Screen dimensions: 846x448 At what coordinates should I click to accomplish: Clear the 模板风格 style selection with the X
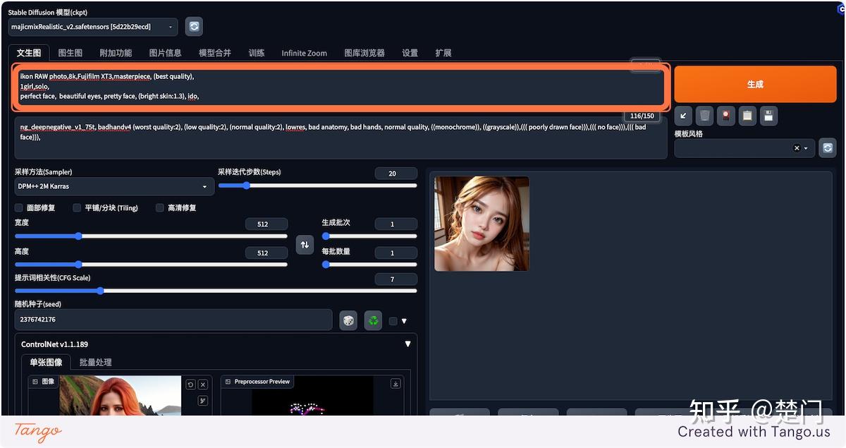(x=797, y=148)
